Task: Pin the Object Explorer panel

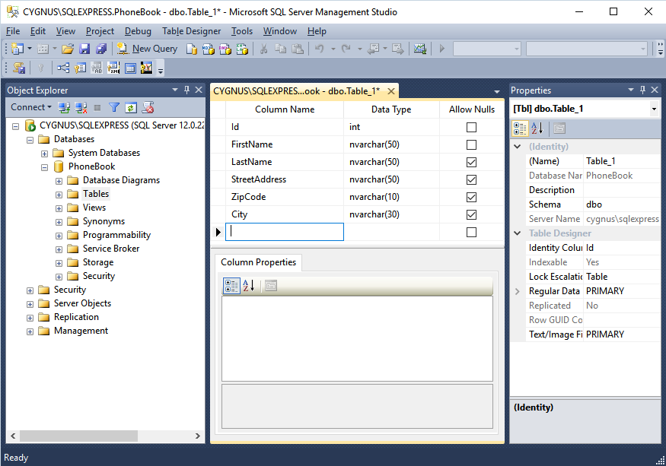Action: coord(186,90)
